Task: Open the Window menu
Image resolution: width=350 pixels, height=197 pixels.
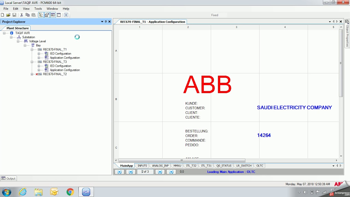Action: coord(52,9)
